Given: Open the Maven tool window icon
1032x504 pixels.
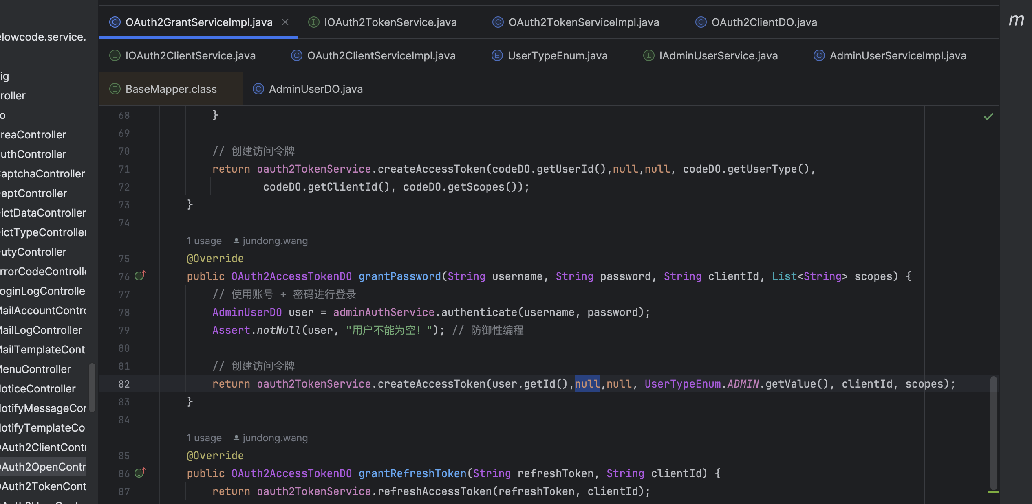Looking at the screenshot, I should tap(1016, 20).
